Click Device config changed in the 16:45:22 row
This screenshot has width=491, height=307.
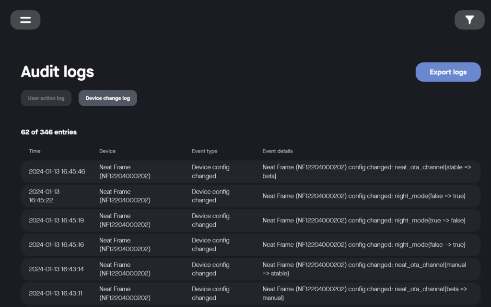[211, 196]
